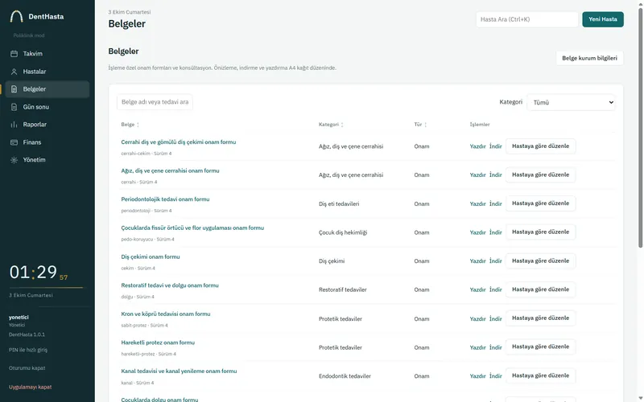
Task: Click Oturumu kapat in sidebar
Action: 27,368
